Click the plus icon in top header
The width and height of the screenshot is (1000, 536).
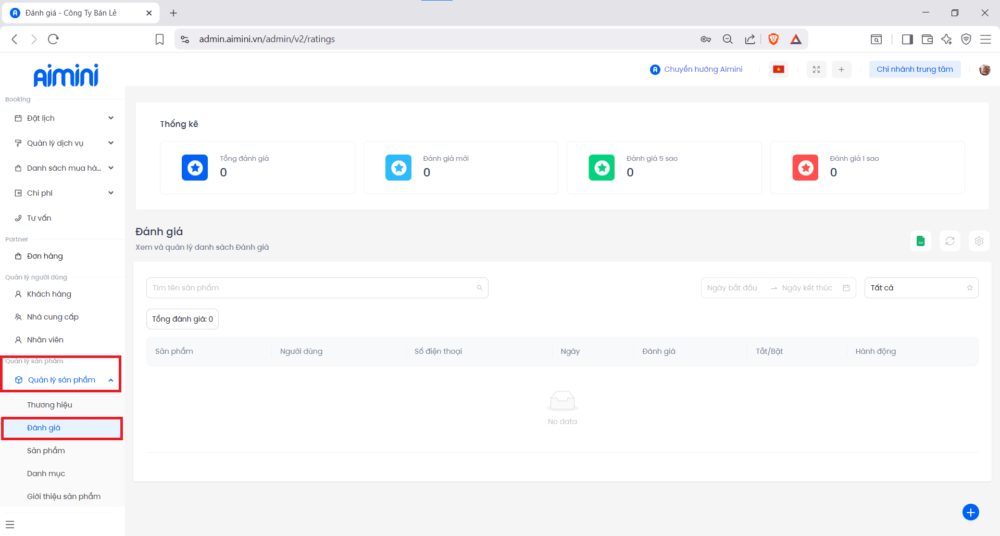coord(841,69)
